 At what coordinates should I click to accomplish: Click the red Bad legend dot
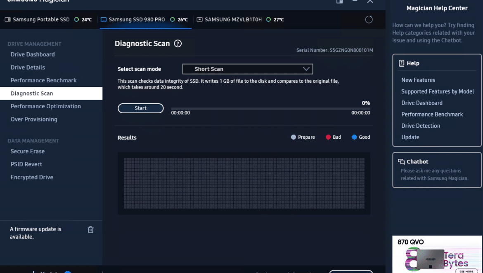coord(328,137)
